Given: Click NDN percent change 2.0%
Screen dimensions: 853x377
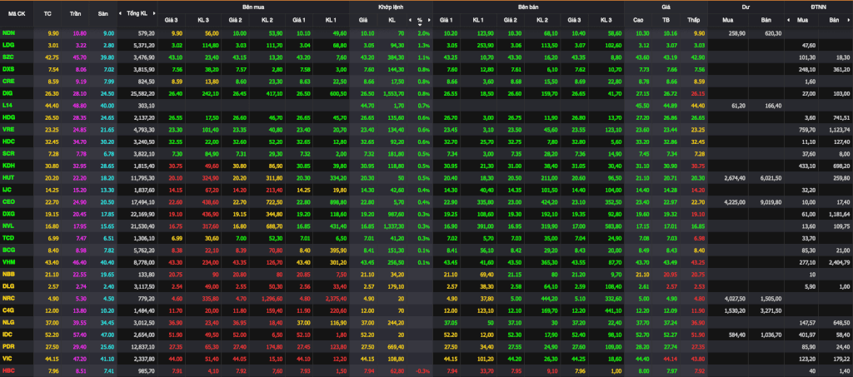Looking at the screenshot, I should pyautogui.click(x=424, y=33).
